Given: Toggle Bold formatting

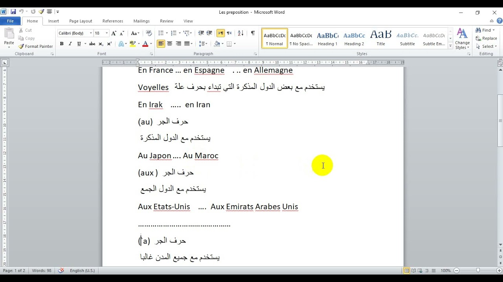Looking at the screenshot, I should point(62,44).
